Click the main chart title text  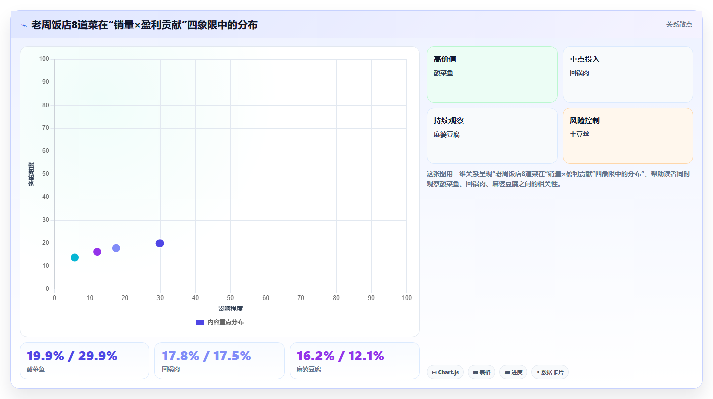click(x=144, y=25)
